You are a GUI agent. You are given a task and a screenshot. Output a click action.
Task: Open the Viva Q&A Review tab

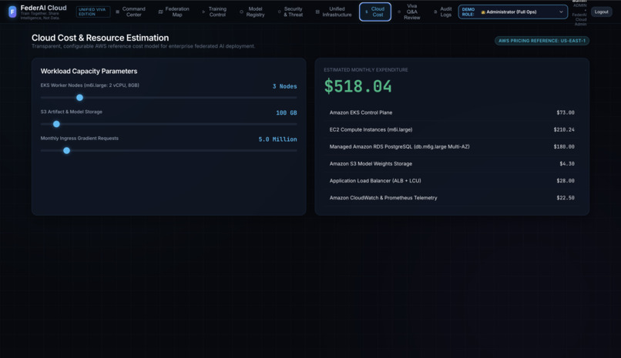coord(409,12)
